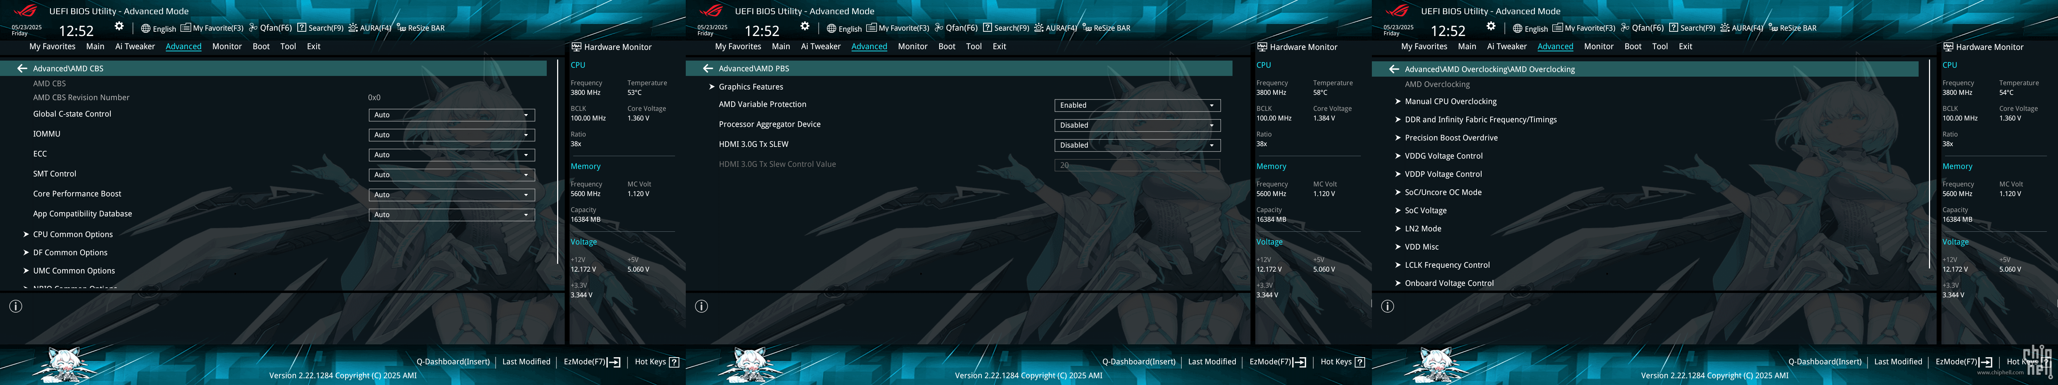Open Search(F9) on the AMD PBS screen
This screenshot has height=385, width=2058.
click(1006, 28)
